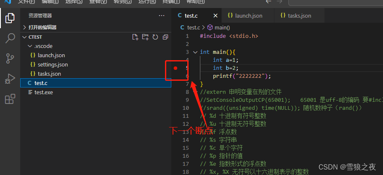Click main() in the breadcrumb

tap(222, 28)
